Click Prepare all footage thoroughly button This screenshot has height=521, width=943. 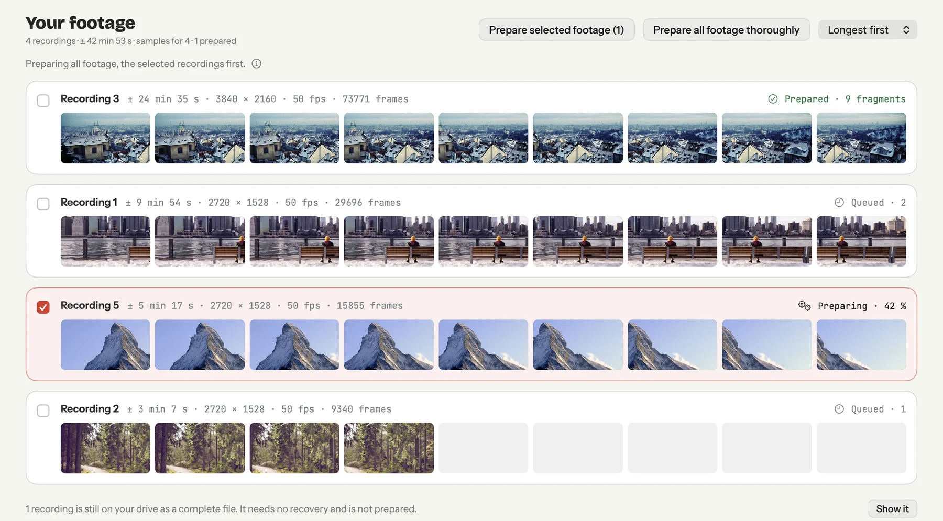pos(726,30)
